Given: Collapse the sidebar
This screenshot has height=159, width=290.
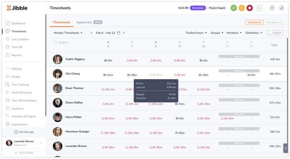Looking at the screenshot, I should [24, 153].
